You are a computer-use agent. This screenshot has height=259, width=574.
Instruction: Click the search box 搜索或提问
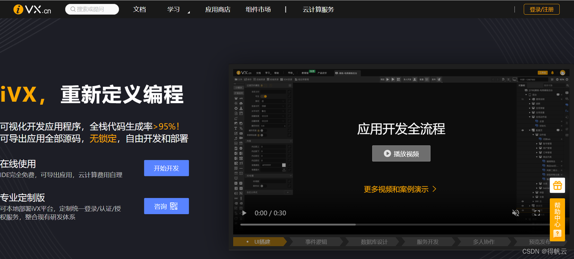(x=92, y=9)
